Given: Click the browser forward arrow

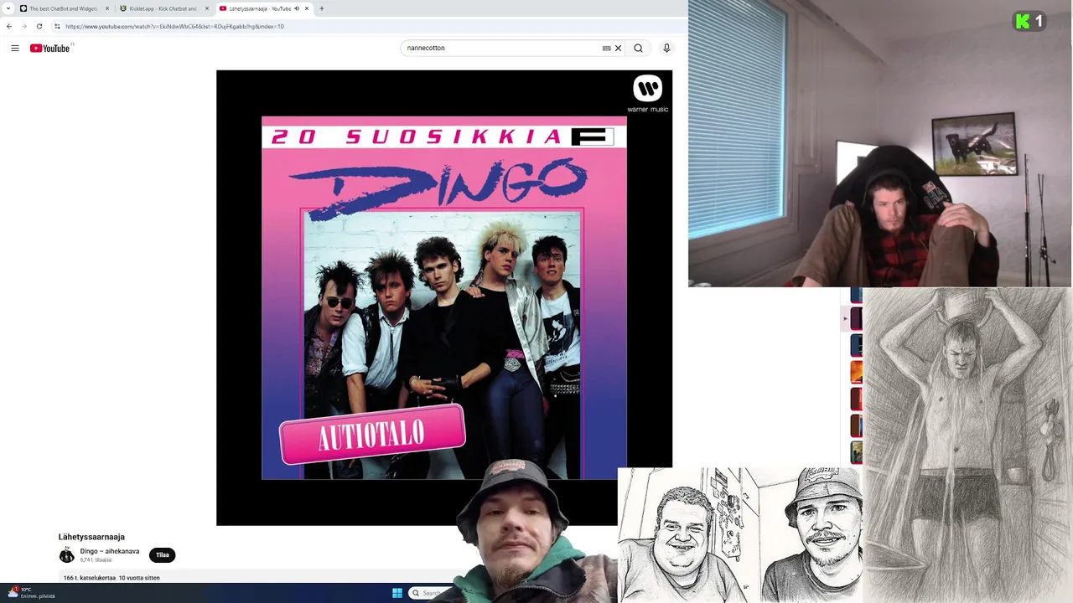Looking at the screenshot, I should pos(23,26).
